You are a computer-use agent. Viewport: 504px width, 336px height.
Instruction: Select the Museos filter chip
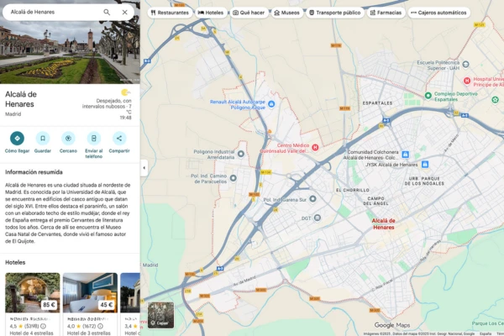coord(286,13)
